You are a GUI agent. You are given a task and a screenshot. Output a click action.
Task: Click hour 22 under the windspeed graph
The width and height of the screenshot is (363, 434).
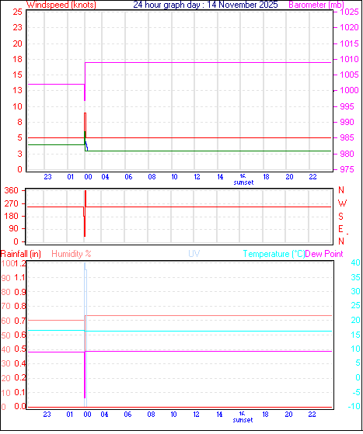click(312, 177)
